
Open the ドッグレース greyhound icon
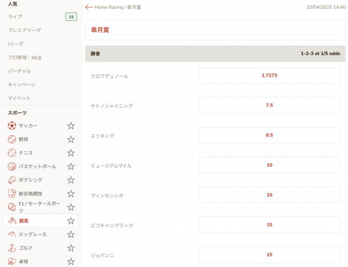coord(12,234)
